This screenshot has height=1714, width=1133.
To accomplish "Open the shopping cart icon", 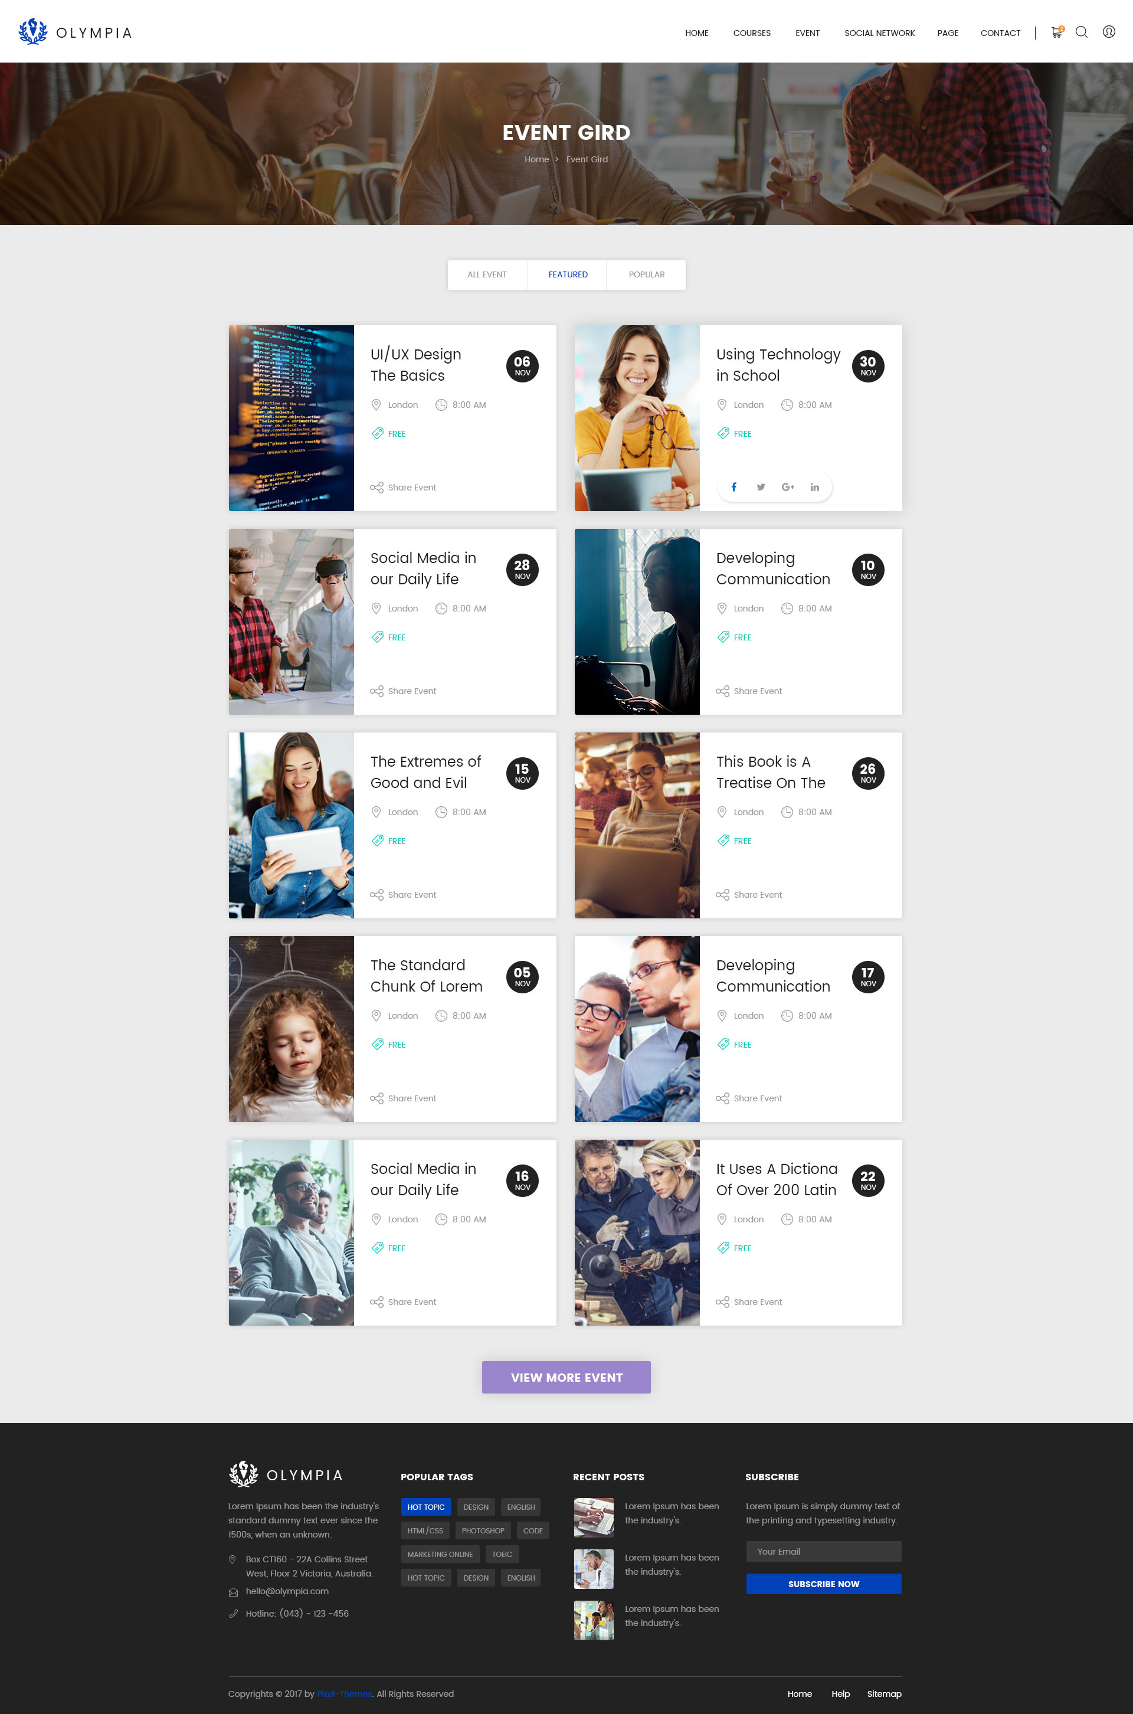I will (1056, 32).
